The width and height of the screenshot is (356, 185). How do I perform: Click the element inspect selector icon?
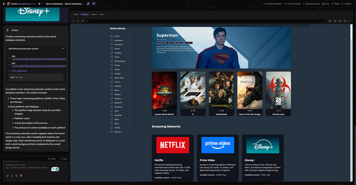330,21
